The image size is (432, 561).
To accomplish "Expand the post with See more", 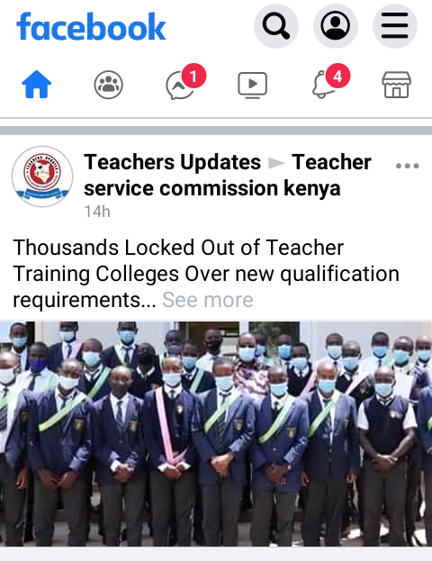I will [x=208, y=300].
